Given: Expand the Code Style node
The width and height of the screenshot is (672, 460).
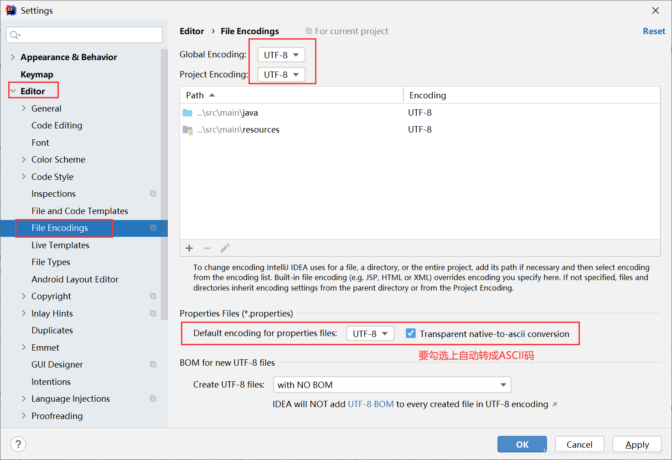Looking at the screenshot, I should click(x=24, y=177).
